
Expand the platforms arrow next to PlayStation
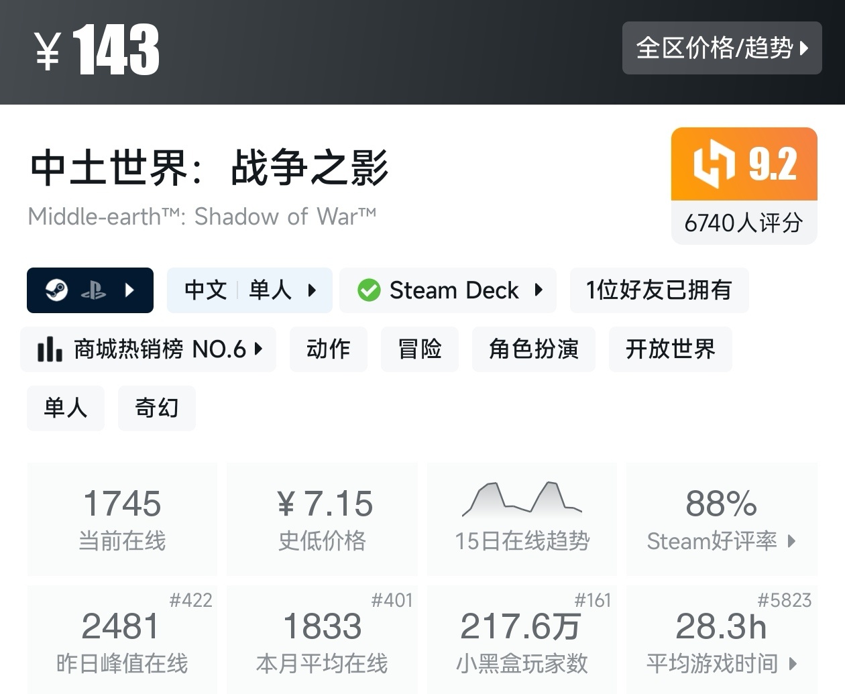pyautogui.click(x=130, y=290)
